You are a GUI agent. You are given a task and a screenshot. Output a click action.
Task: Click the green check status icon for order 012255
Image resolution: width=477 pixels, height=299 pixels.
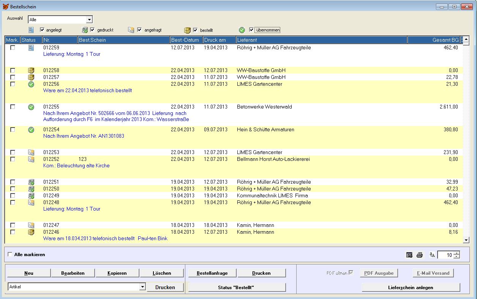tap(31, 107)
